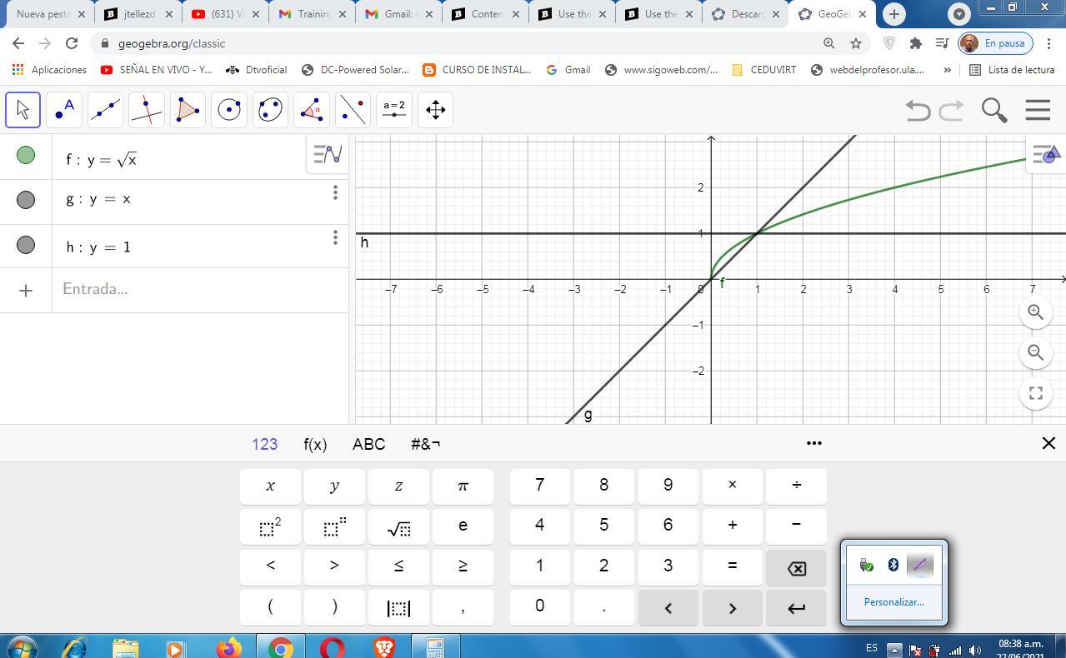
Task: Toggle visibility of line h
Action: (x=26, y=245)
